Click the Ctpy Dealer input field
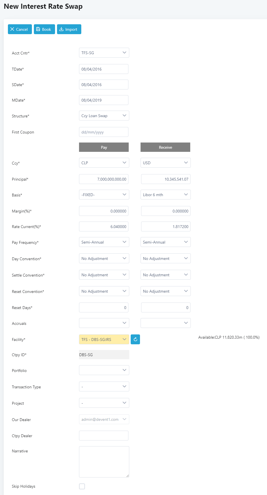267x495 pixels. point(104,436)
